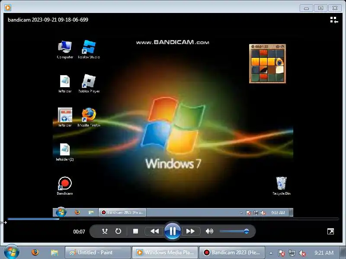Switch to Bandicam 2023 taskbar button
This screenshot has width=346, height=259.
click(232, 253)
